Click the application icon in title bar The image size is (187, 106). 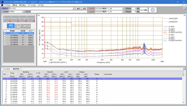2,2
